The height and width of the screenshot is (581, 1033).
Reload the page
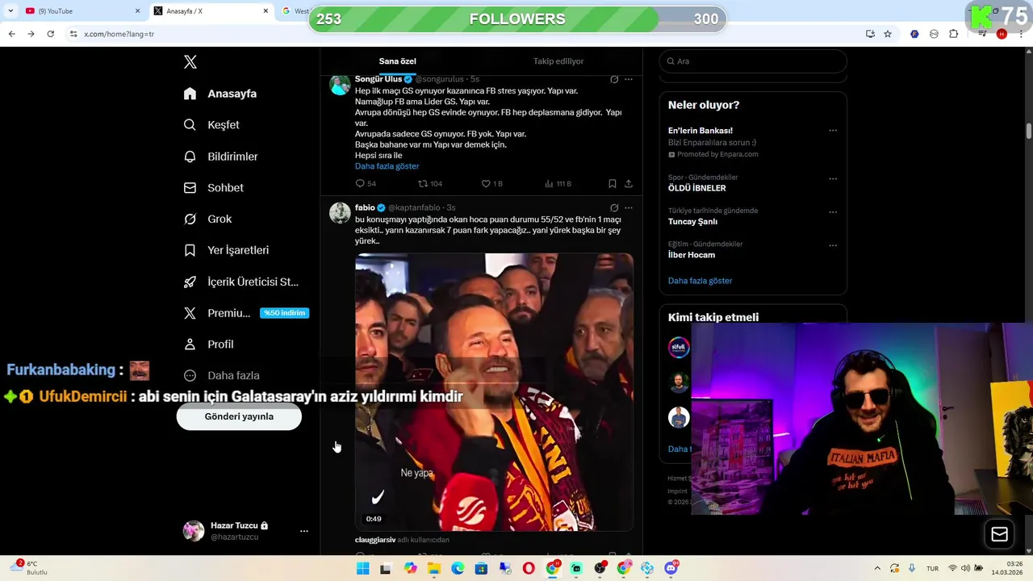[x=50, y=34]
